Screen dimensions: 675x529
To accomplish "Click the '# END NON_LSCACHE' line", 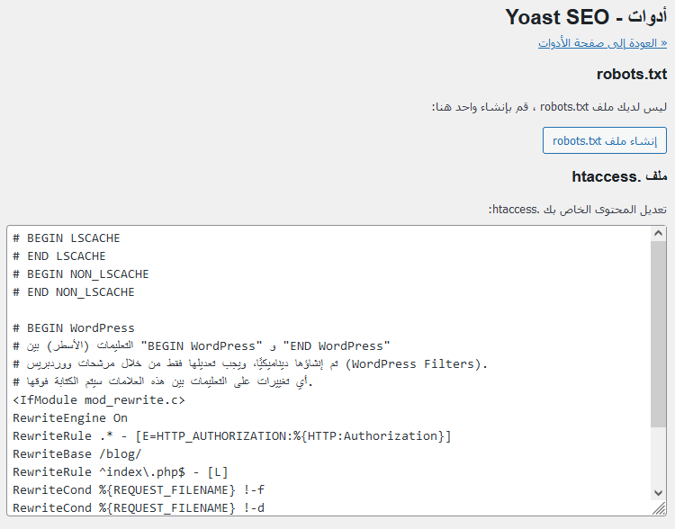I will pos(74,292).
